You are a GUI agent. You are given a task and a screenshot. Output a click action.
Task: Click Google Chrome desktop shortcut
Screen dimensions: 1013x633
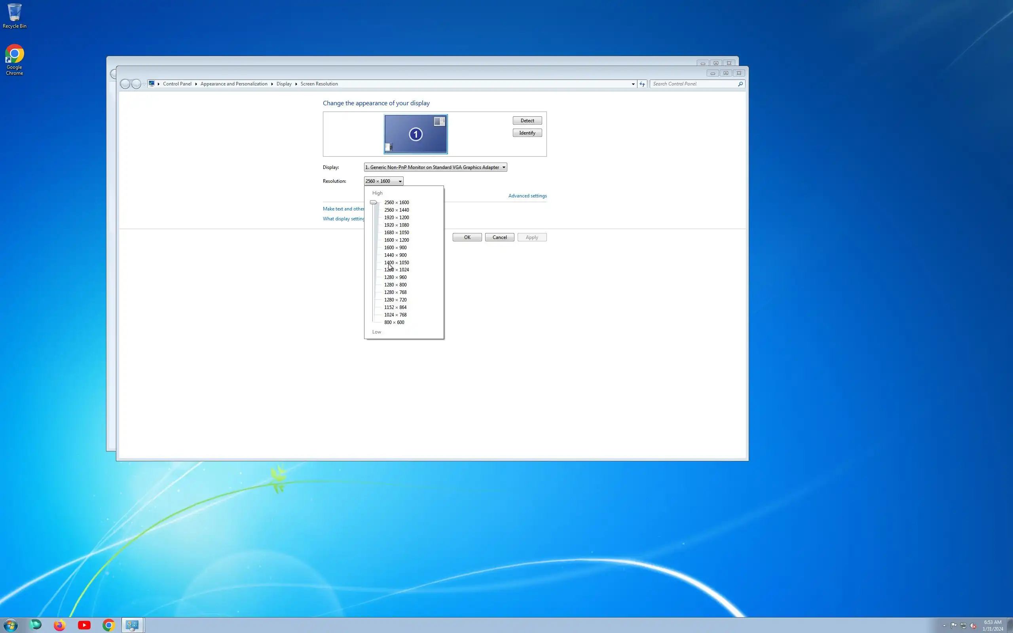(x=14, y=59)
